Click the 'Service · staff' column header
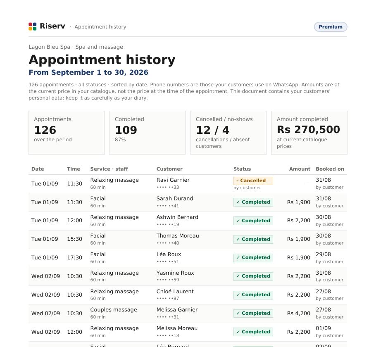This screenshot has width=376, height=347. pos(109,169)
